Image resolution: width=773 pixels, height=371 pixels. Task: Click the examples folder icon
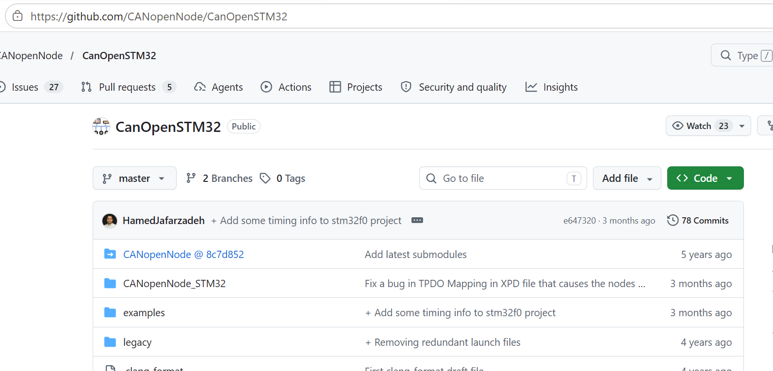[x=110, y=312]
